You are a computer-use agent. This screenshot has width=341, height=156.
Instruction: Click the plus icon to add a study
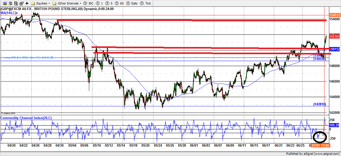click(27, 3)
